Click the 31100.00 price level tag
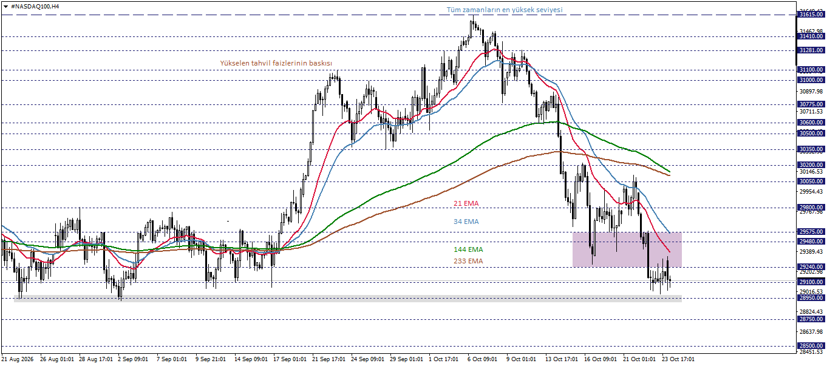Image resolution: width=827 pixels, height=366 pixels. point(811,70)
